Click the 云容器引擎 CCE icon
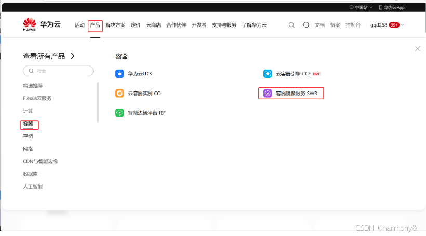The image size is (426, 236). pyautogui.click(x=268, y=74)
